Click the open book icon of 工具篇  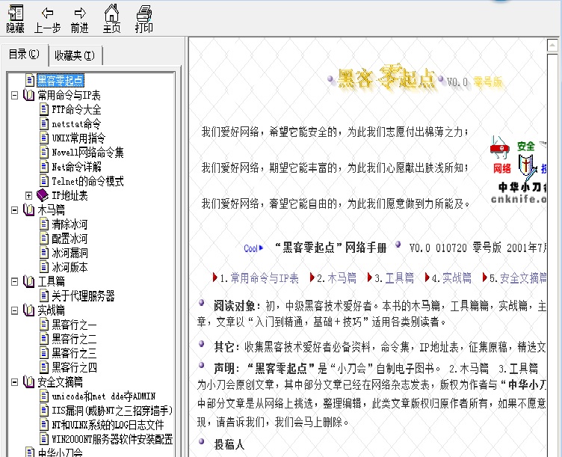(x=28, y=281)
